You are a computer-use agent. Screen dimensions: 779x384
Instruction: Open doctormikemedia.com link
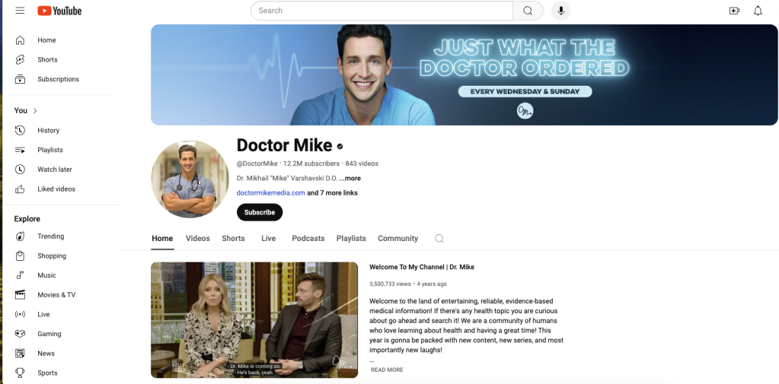(x=271, y=193)
